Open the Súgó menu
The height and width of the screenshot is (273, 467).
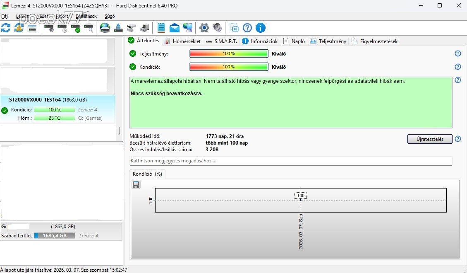point(110,17)
